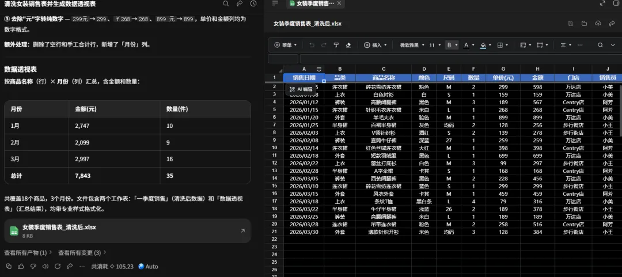This screenshot has height=277, width=622.
Task: Expand preview panel with diagonal arrows icon
Action: 602,3
